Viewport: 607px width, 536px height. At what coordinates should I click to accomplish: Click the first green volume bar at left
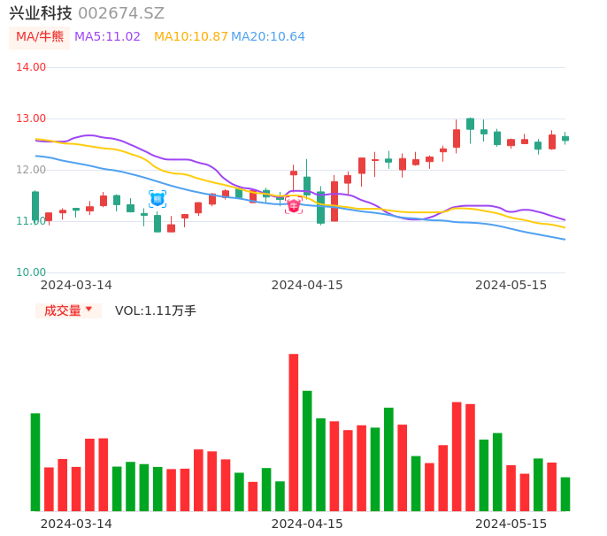pos(35,462)
